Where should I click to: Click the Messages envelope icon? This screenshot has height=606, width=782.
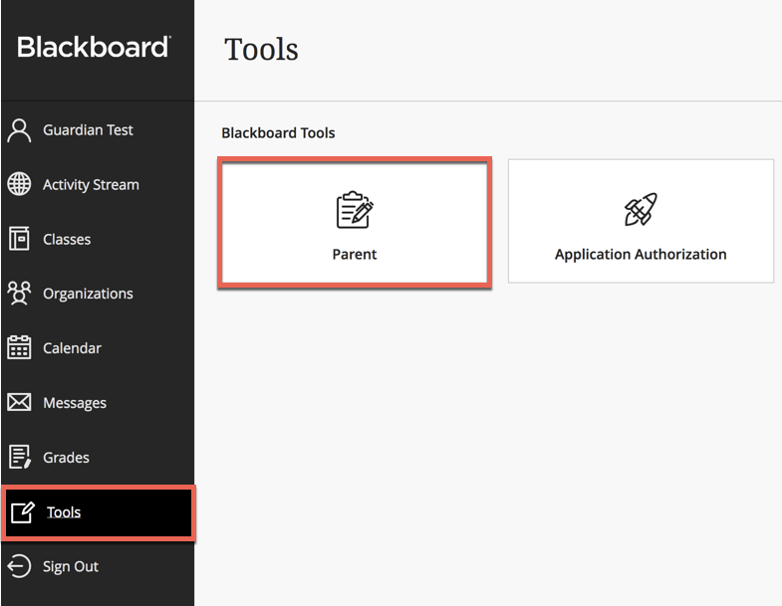[x=20, y=402]
